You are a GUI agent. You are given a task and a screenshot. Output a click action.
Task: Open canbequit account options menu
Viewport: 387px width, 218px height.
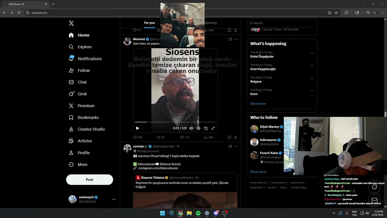pyautogui.click(x=114, y=199)
